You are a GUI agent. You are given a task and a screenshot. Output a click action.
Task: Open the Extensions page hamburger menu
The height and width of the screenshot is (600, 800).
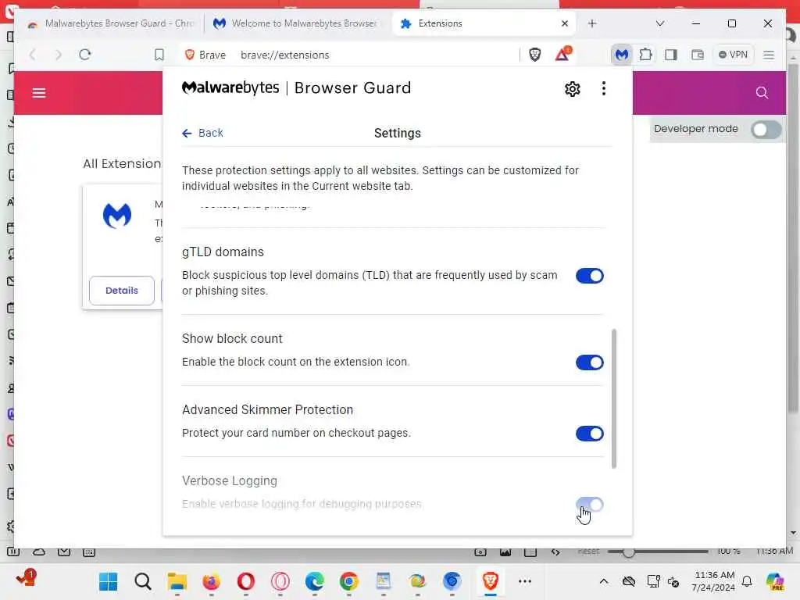(39, 93)
